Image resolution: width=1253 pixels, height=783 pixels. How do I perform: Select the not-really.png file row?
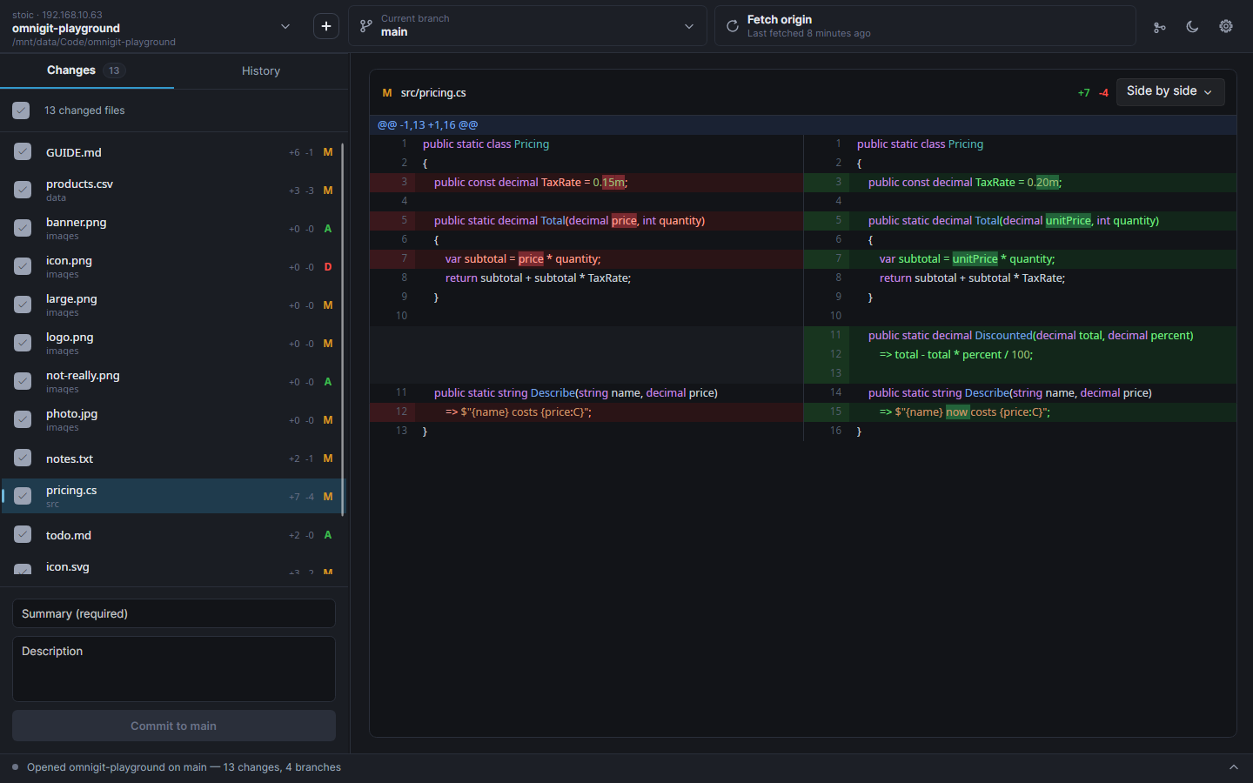tap(172, 381)
